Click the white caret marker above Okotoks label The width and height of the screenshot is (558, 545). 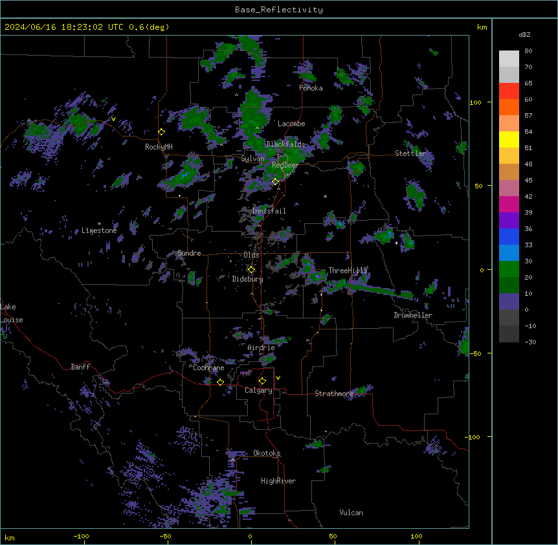click(232, 460)
